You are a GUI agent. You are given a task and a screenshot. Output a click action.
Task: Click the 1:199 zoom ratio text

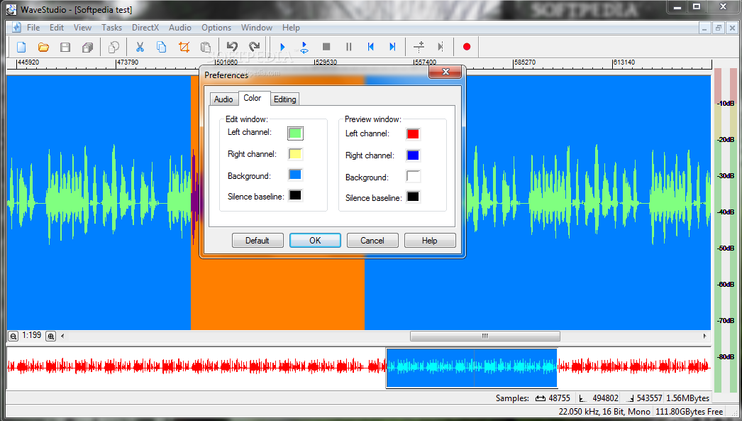tap(32, 335)
